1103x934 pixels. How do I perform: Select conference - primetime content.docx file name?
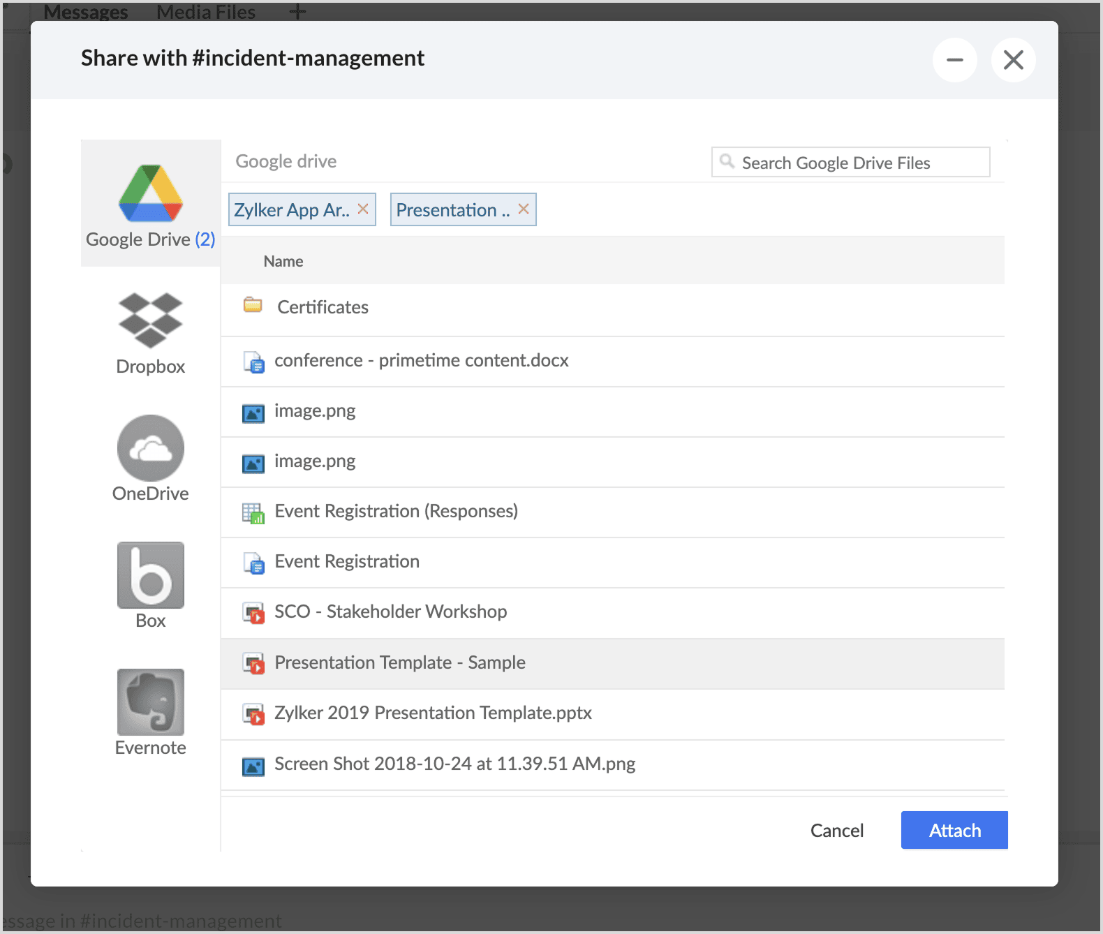[422, 360]
